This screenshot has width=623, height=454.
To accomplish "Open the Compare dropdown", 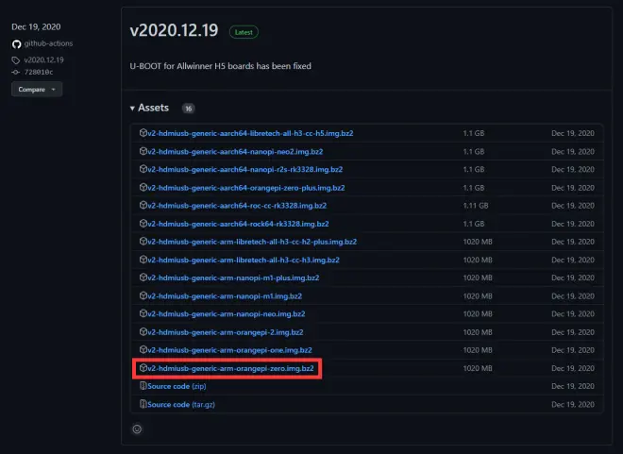I will point(37,90).
